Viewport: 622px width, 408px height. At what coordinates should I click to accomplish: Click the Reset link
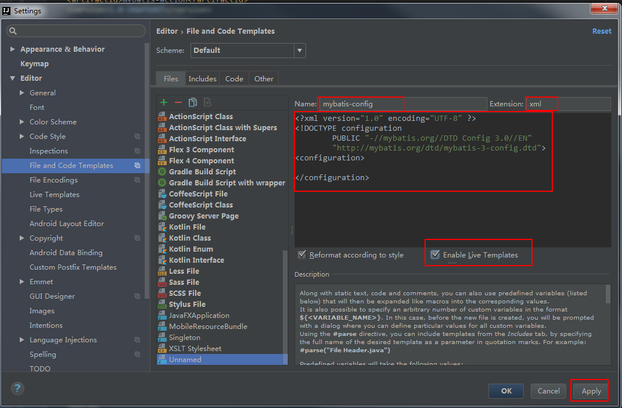[602, 31]
